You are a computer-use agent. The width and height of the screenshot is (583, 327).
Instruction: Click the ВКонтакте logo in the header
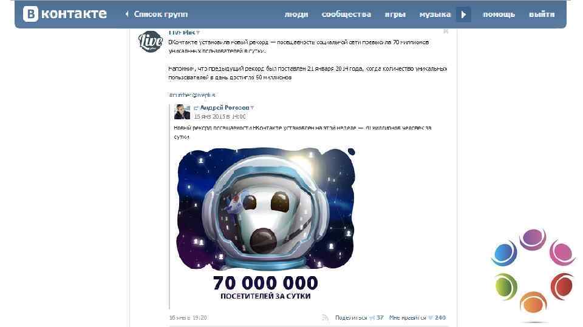65,14
